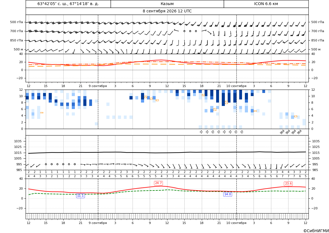Click the first calm-wind circle at 700 гПа

point(184,31)
